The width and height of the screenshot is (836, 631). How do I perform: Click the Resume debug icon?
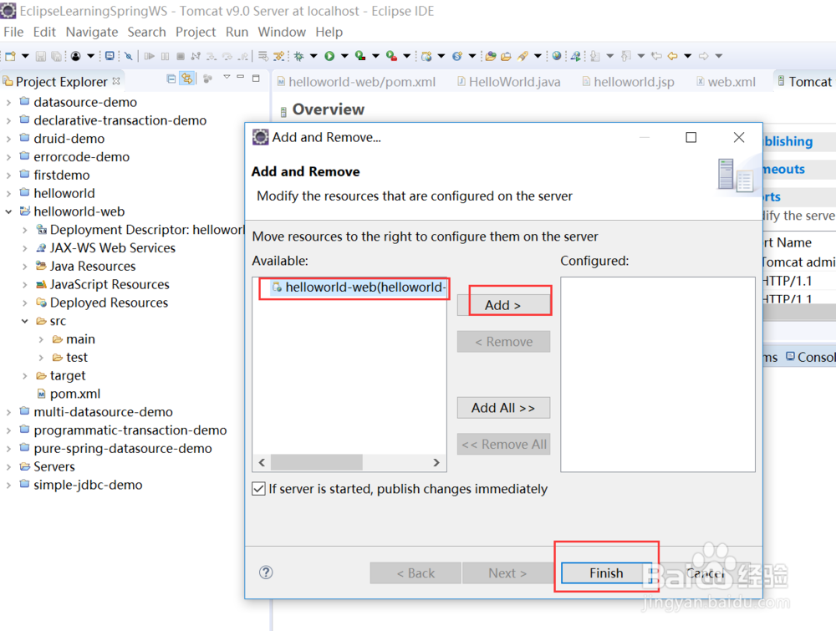click(150, 56)
